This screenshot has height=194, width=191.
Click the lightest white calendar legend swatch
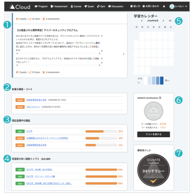146,80
